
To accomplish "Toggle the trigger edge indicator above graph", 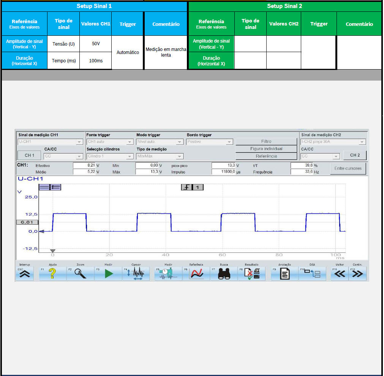I will pyautogui.click(x=186, y=187).
